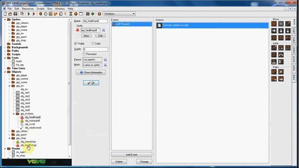Image resolution: width=299 pixels, height=168 pixels.
Task: Open the Parent selection menu button
Action: 105,60
